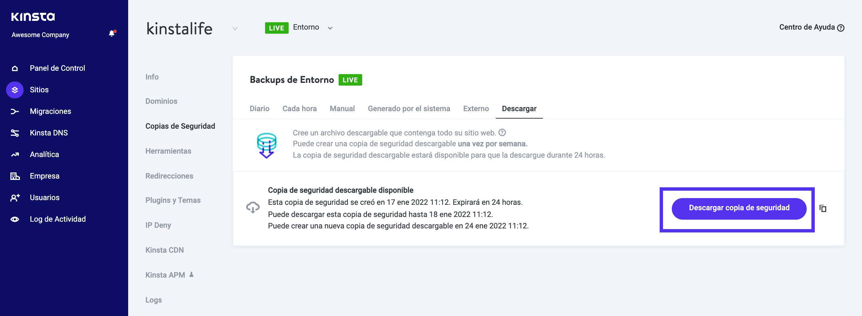Click the Empresa building icon
Image resolution: width=862 pixels, height=316 pixels.
click(15, 176)
